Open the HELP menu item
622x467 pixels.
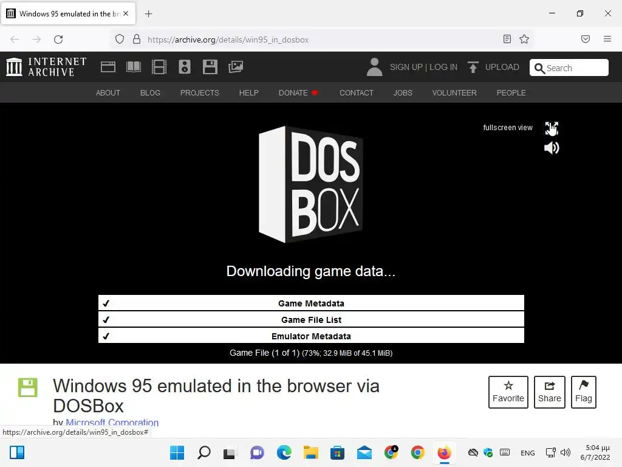(248, 93)
